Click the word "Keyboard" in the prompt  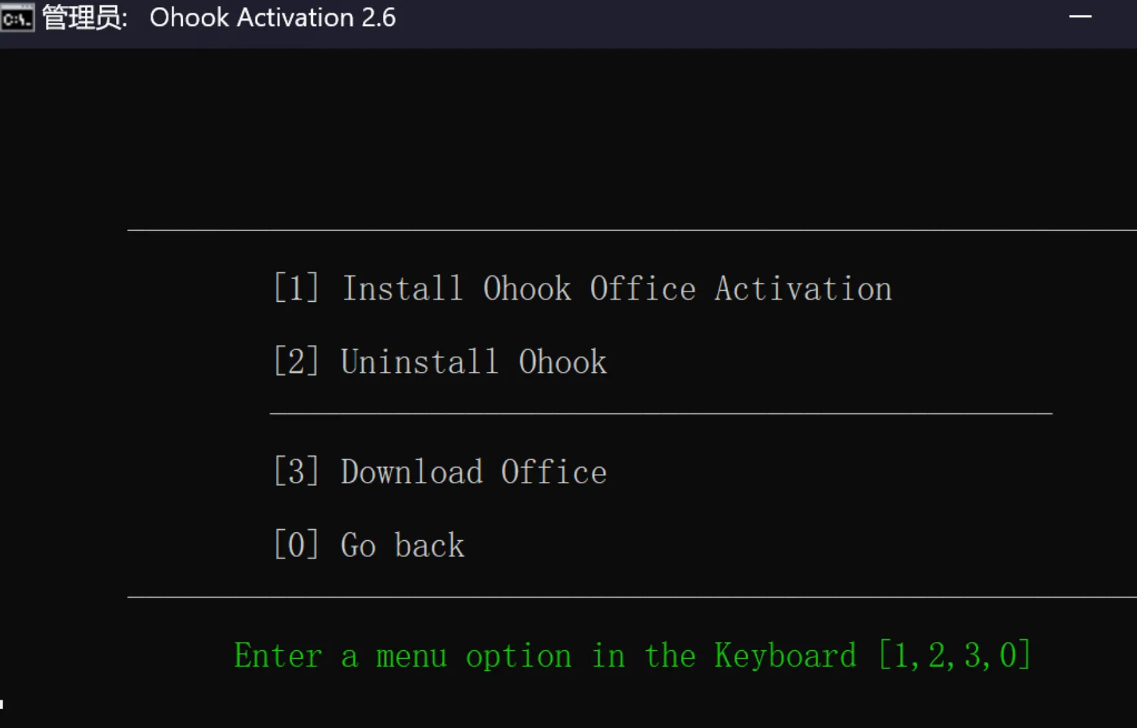785,655
